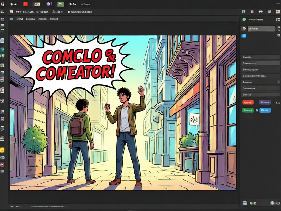Click the purple-pink icon in top toolbar

click(48, 4)
